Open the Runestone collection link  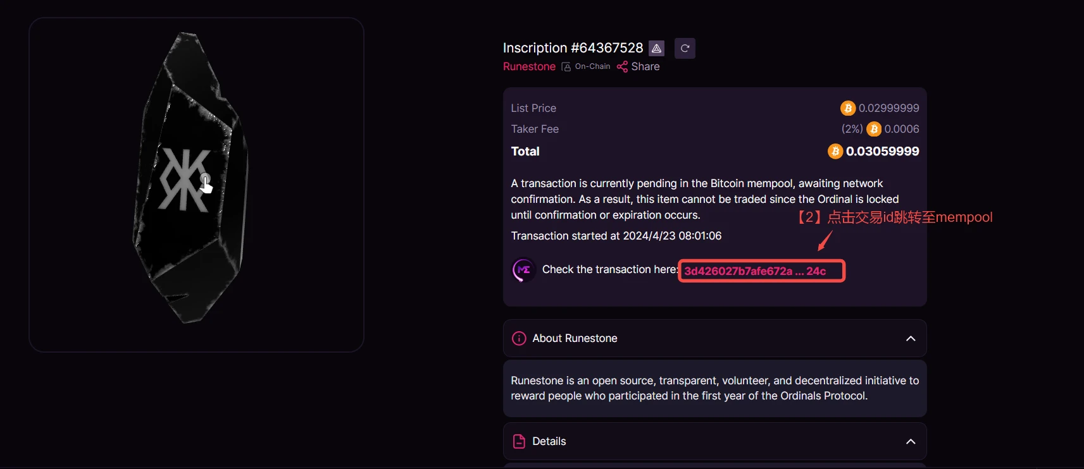coord(529,67)
